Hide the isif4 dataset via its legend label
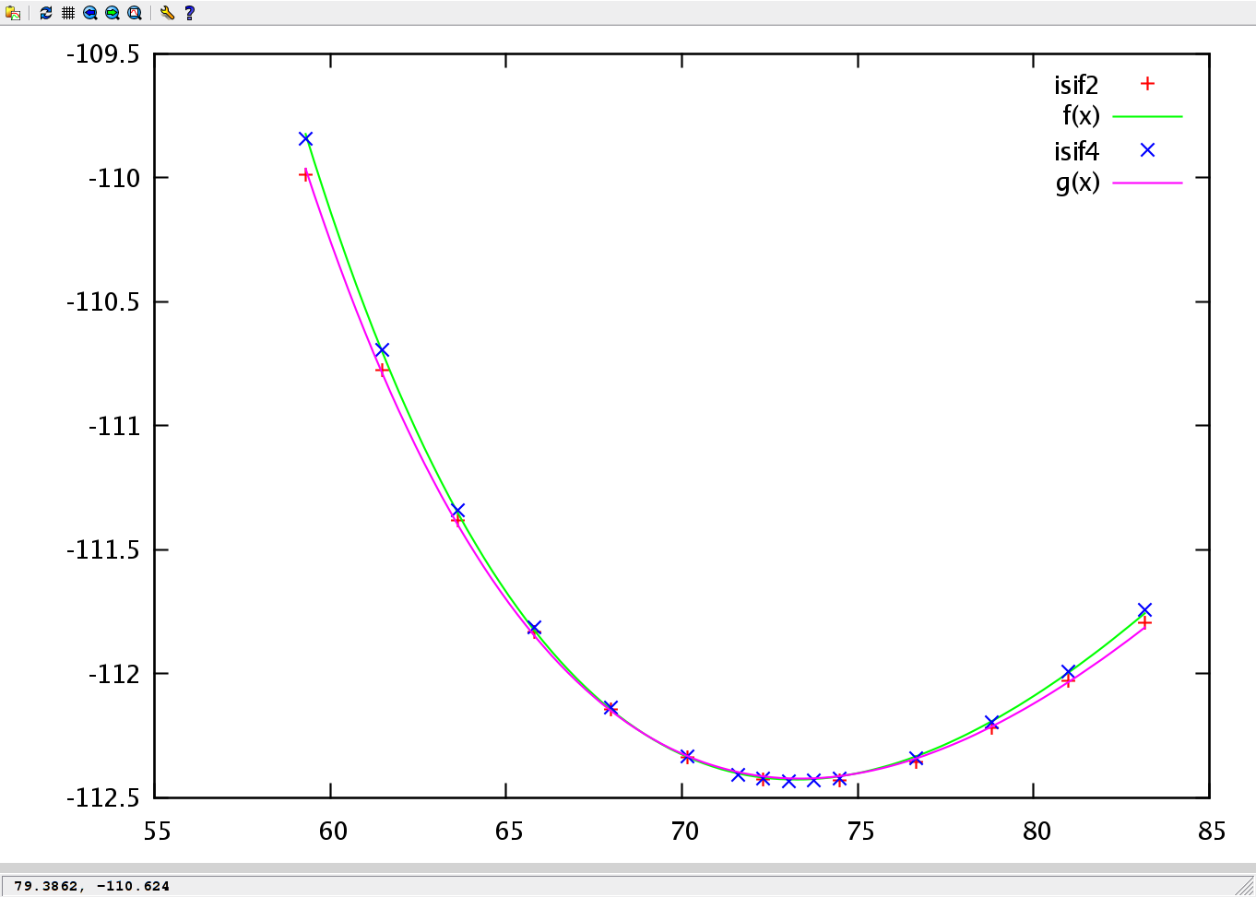1256x897 pixels. (x=1076, y=151)
